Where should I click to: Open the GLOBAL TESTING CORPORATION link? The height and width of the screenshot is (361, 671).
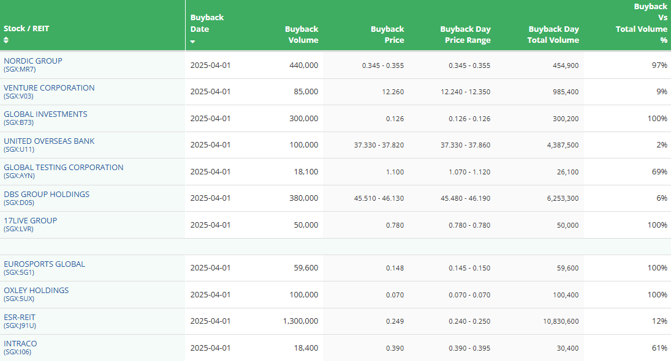point(63,168)
